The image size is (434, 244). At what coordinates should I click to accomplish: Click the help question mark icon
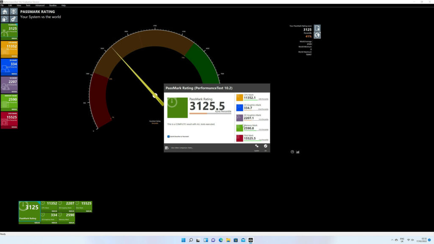pos(292,152)
